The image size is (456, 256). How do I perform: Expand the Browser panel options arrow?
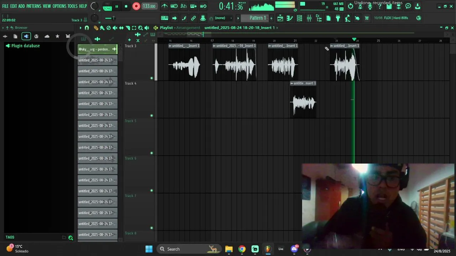[3, 28]
